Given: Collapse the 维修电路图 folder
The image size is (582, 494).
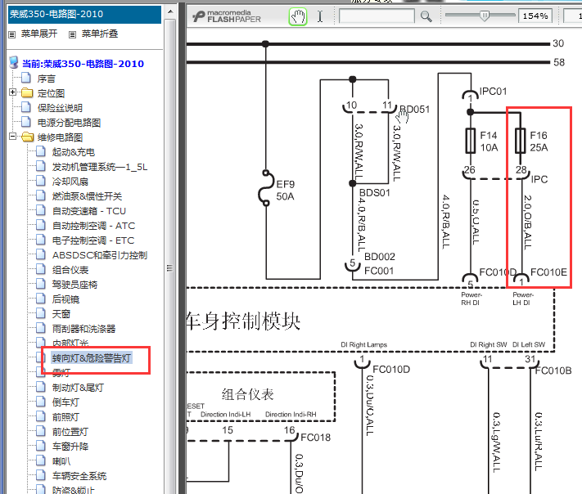Looking at the screenshot, I should pos(12,136).
